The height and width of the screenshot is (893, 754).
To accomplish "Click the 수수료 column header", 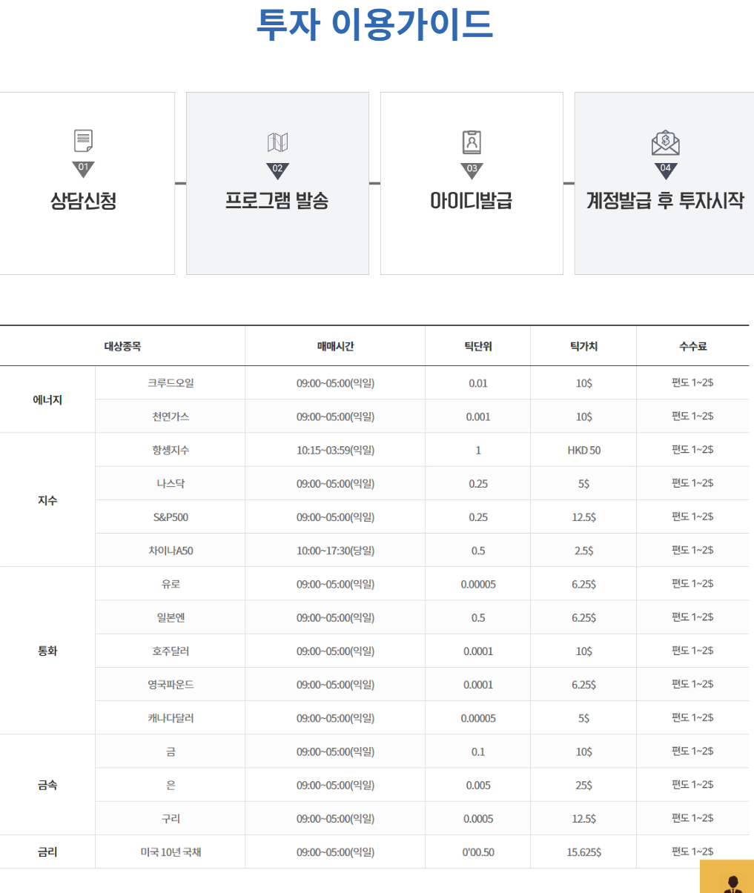I will [692, 346].
